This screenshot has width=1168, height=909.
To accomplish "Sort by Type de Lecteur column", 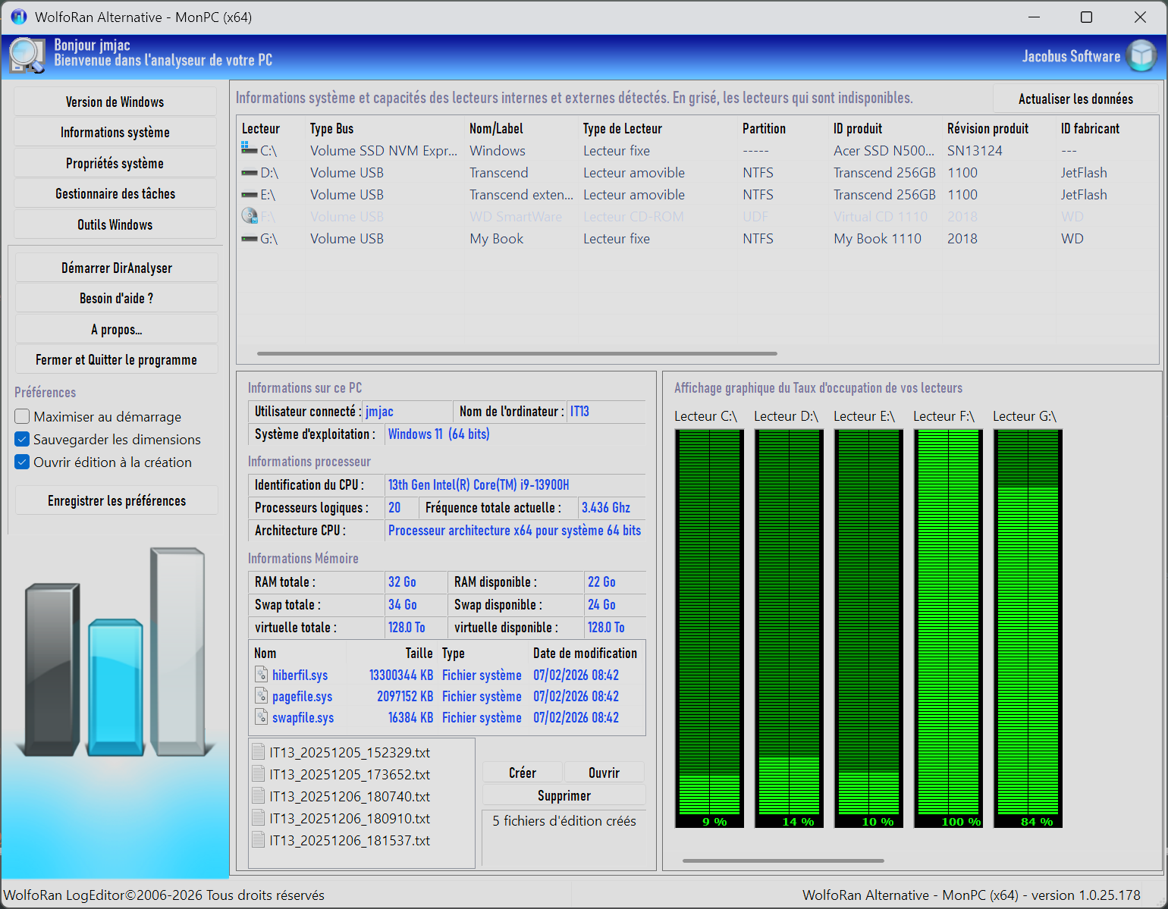I will pyautogui.click(x=622, y=129).
